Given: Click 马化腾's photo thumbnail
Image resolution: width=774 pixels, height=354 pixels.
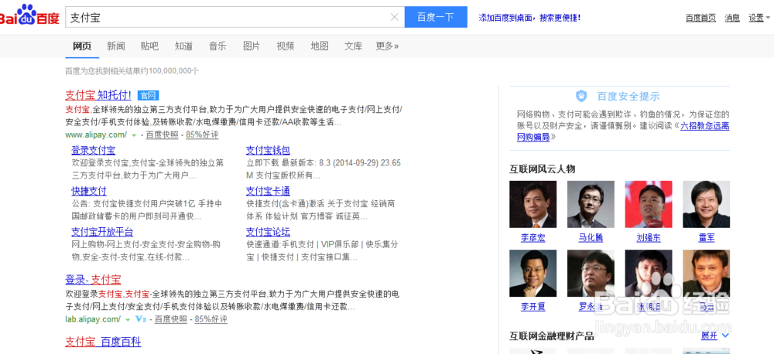Looking at the screenshot, I should pyautogui.click(x=591, y=204).
